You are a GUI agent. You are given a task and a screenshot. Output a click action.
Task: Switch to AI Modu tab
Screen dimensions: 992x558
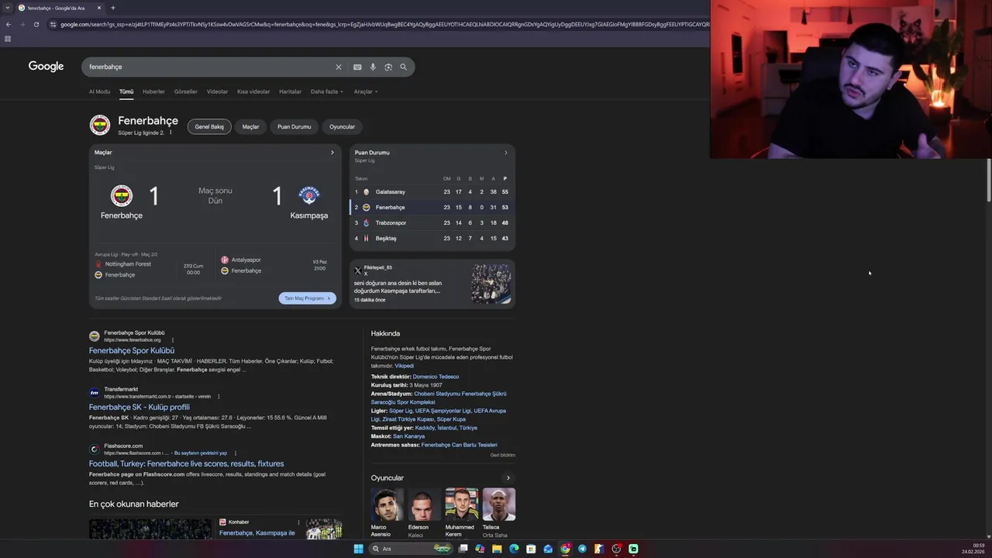[99, 91]
